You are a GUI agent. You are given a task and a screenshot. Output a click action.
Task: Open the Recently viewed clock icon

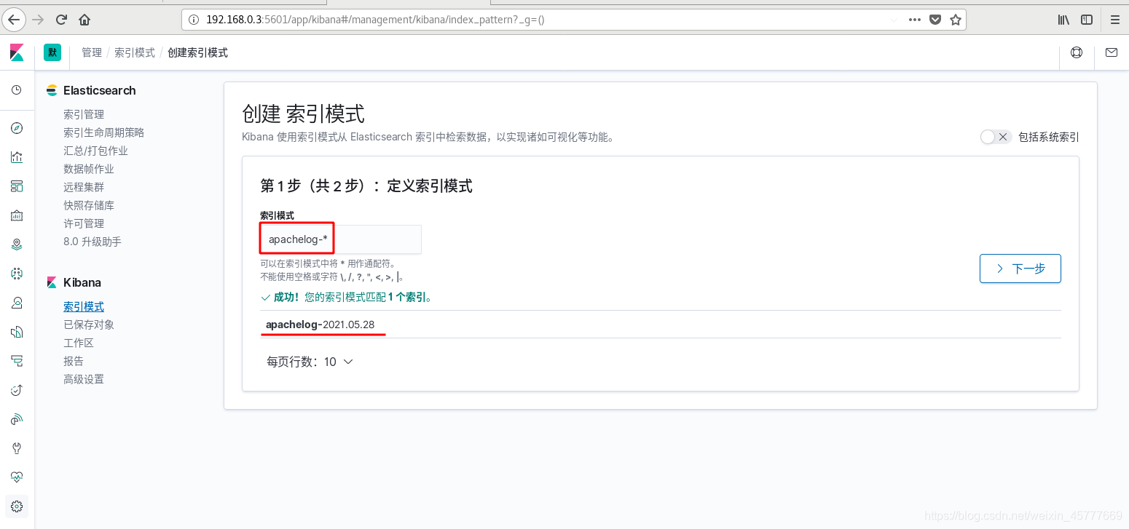pyautogui.click(x=17, y=90)
